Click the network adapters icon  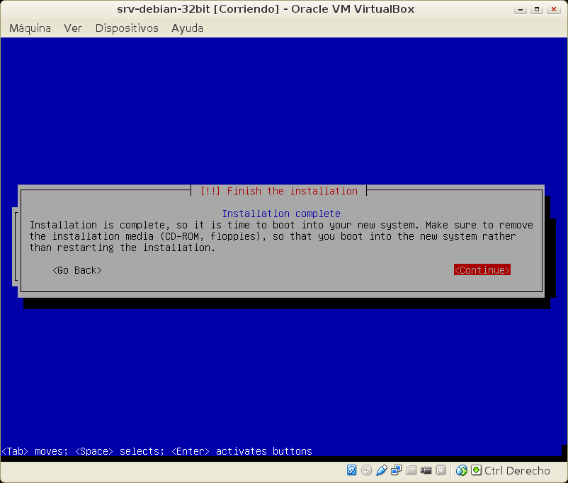pos(396,470)
